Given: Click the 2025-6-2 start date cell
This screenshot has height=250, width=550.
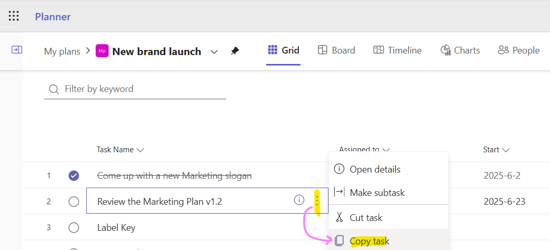Looking at the screenshot, I should tap(502, 176).
